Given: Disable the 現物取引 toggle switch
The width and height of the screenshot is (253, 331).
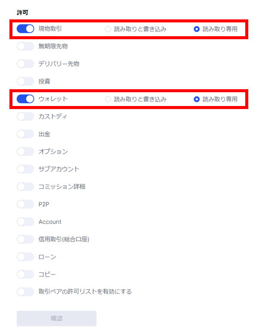Looking at the screenshot, I should point(25,29).
